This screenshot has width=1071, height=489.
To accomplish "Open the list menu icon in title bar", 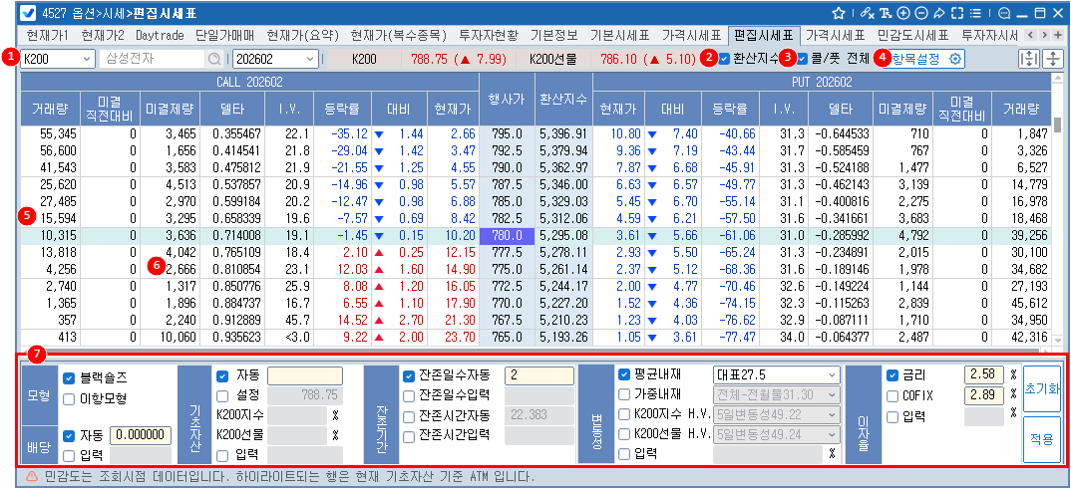I will (975, 13).
